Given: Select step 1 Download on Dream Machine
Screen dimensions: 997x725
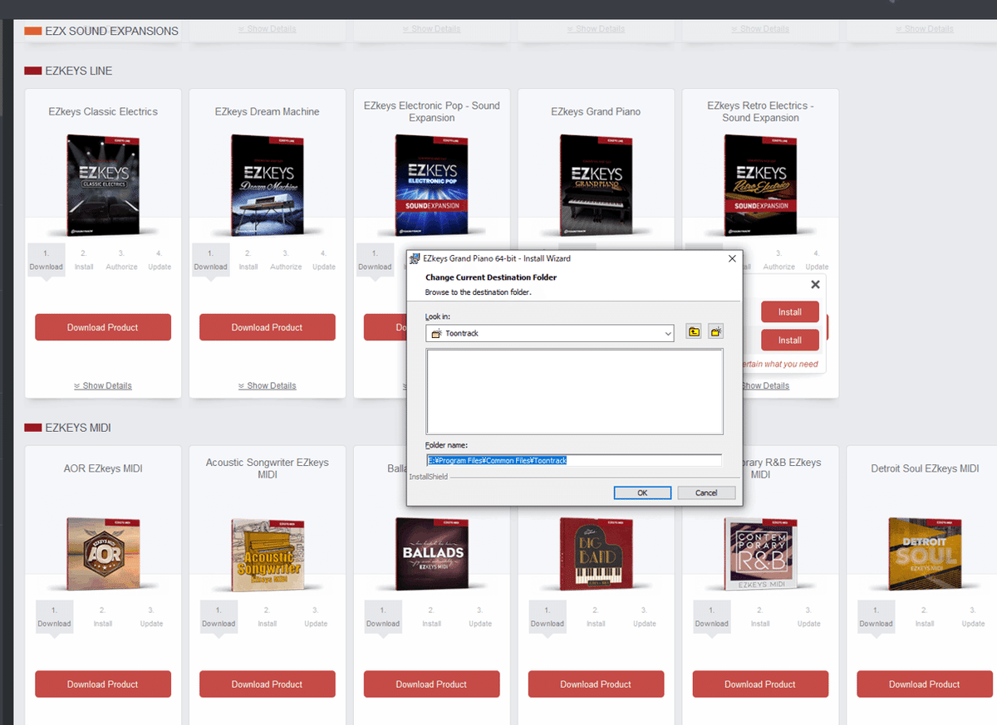Looking at the screenshot, I should 210,260.
